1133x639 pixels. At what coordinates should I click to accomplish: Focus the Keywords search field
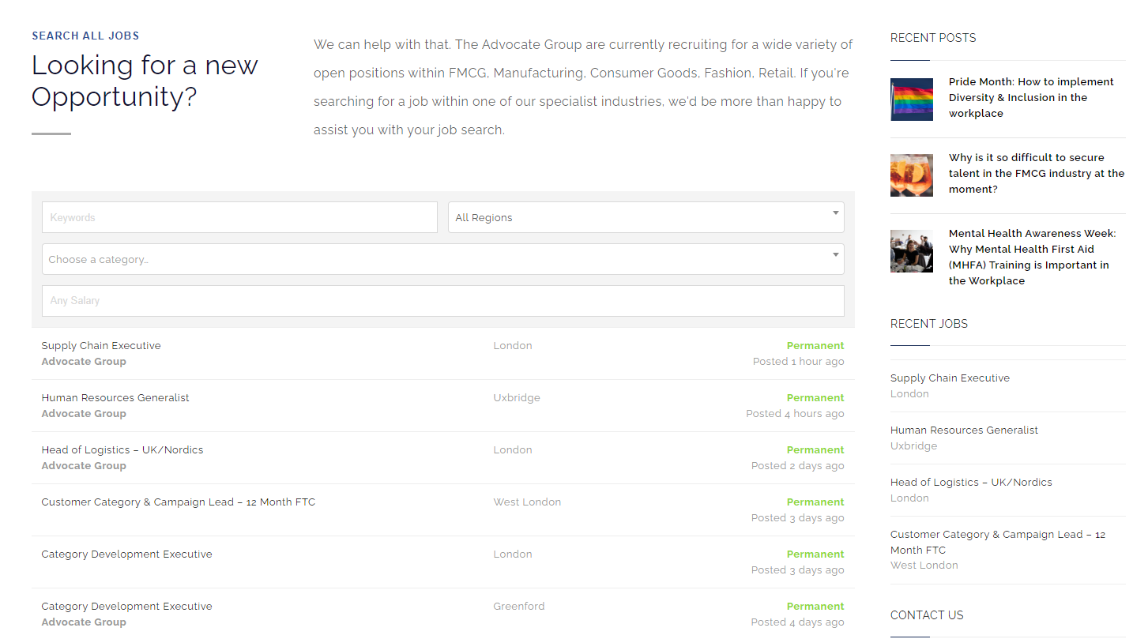pos(239,217)
